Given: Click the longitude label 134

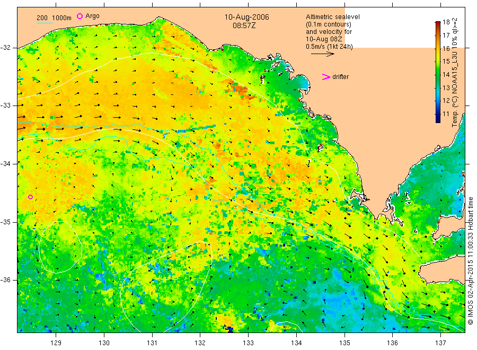Looking at the screenshot, I should (296, 343).
